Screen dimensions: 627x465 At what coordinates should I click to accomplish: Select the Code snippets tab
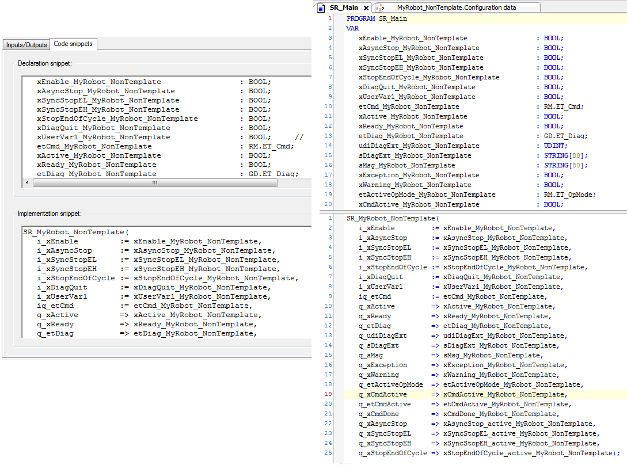tap(73, 44)
